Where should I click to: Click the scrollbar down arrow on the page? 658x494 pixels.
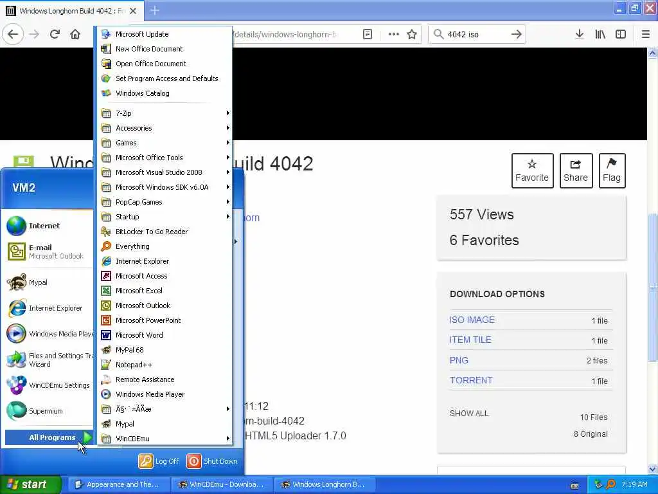[652, 469]
